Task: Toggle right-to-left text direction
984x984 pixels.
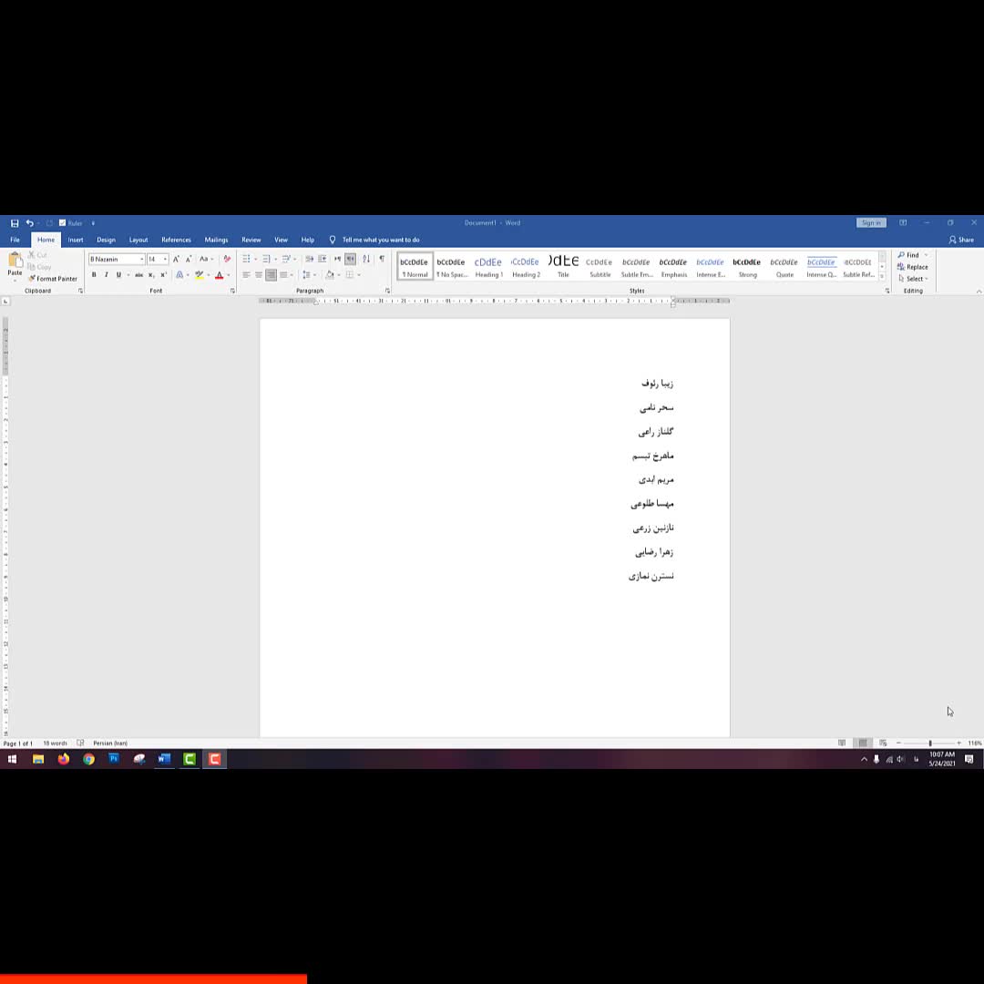Action: [350, 260]
